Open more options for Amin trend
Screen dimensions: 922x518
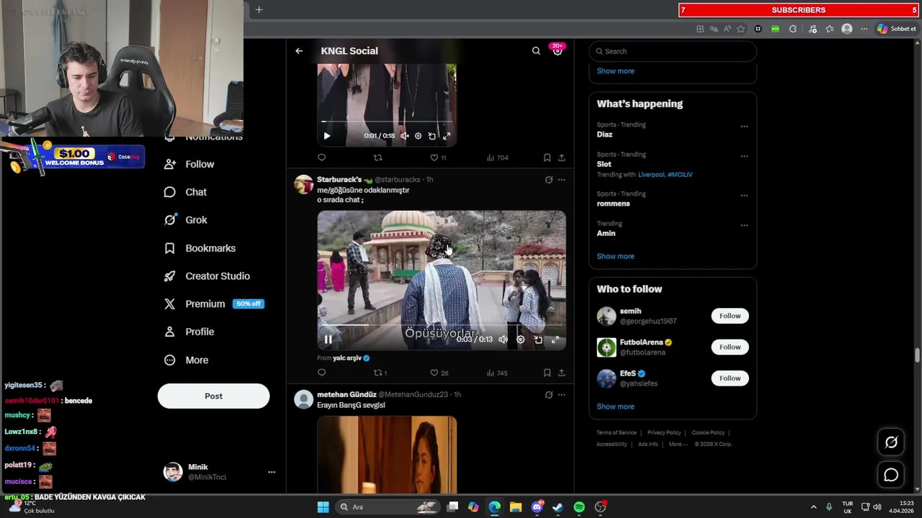click(744, 225)
